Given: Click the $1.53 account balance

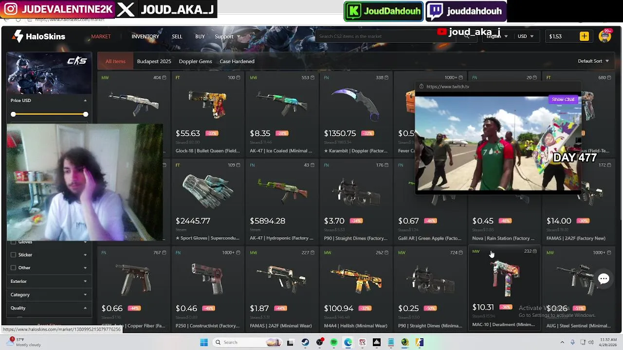Looking at the screenshot, I should [x=555, y=36].
